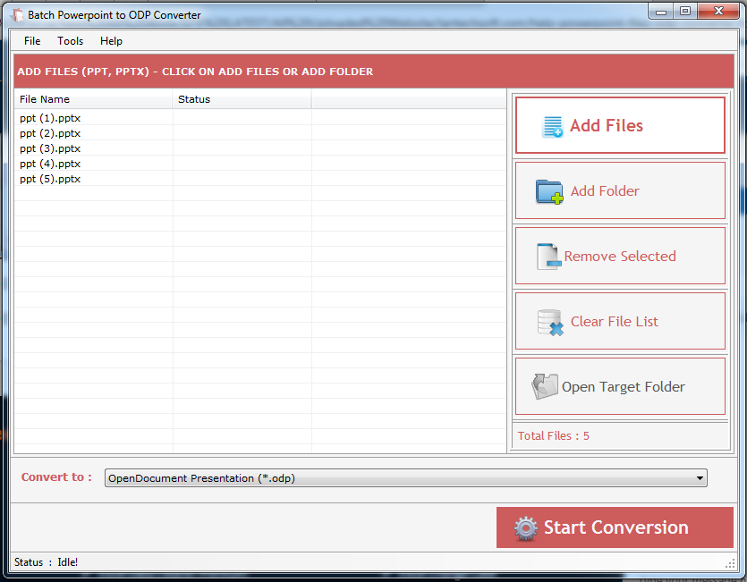Close the Batch Powerpoint to ODP Converter
The height and width of the screenshot is (582, 747).
[718, 11]
